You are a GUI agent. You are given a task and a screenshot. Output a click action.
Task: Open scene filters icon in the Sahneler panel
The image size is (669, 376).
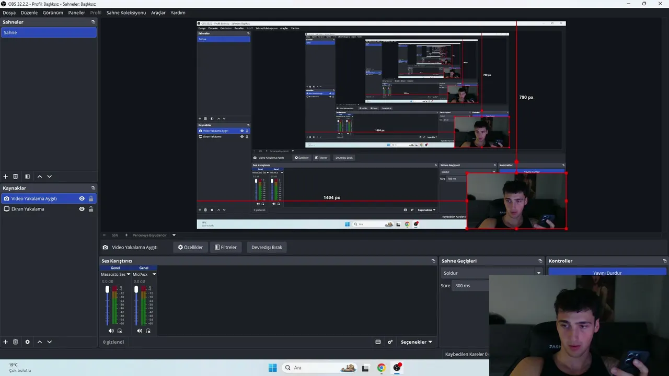click(x=27, y=177)
